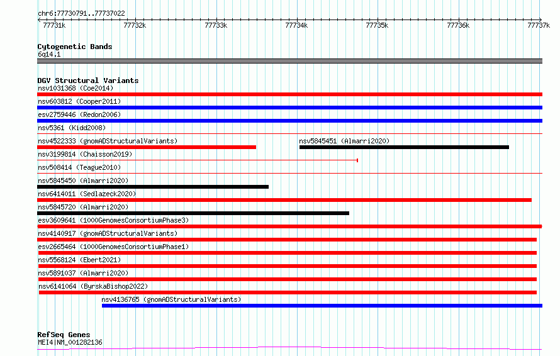This screenshot has width=560, height=356.
Task: Click the nsv1031368 (Coe2014) variant label
Action: [x=76, y=88]
